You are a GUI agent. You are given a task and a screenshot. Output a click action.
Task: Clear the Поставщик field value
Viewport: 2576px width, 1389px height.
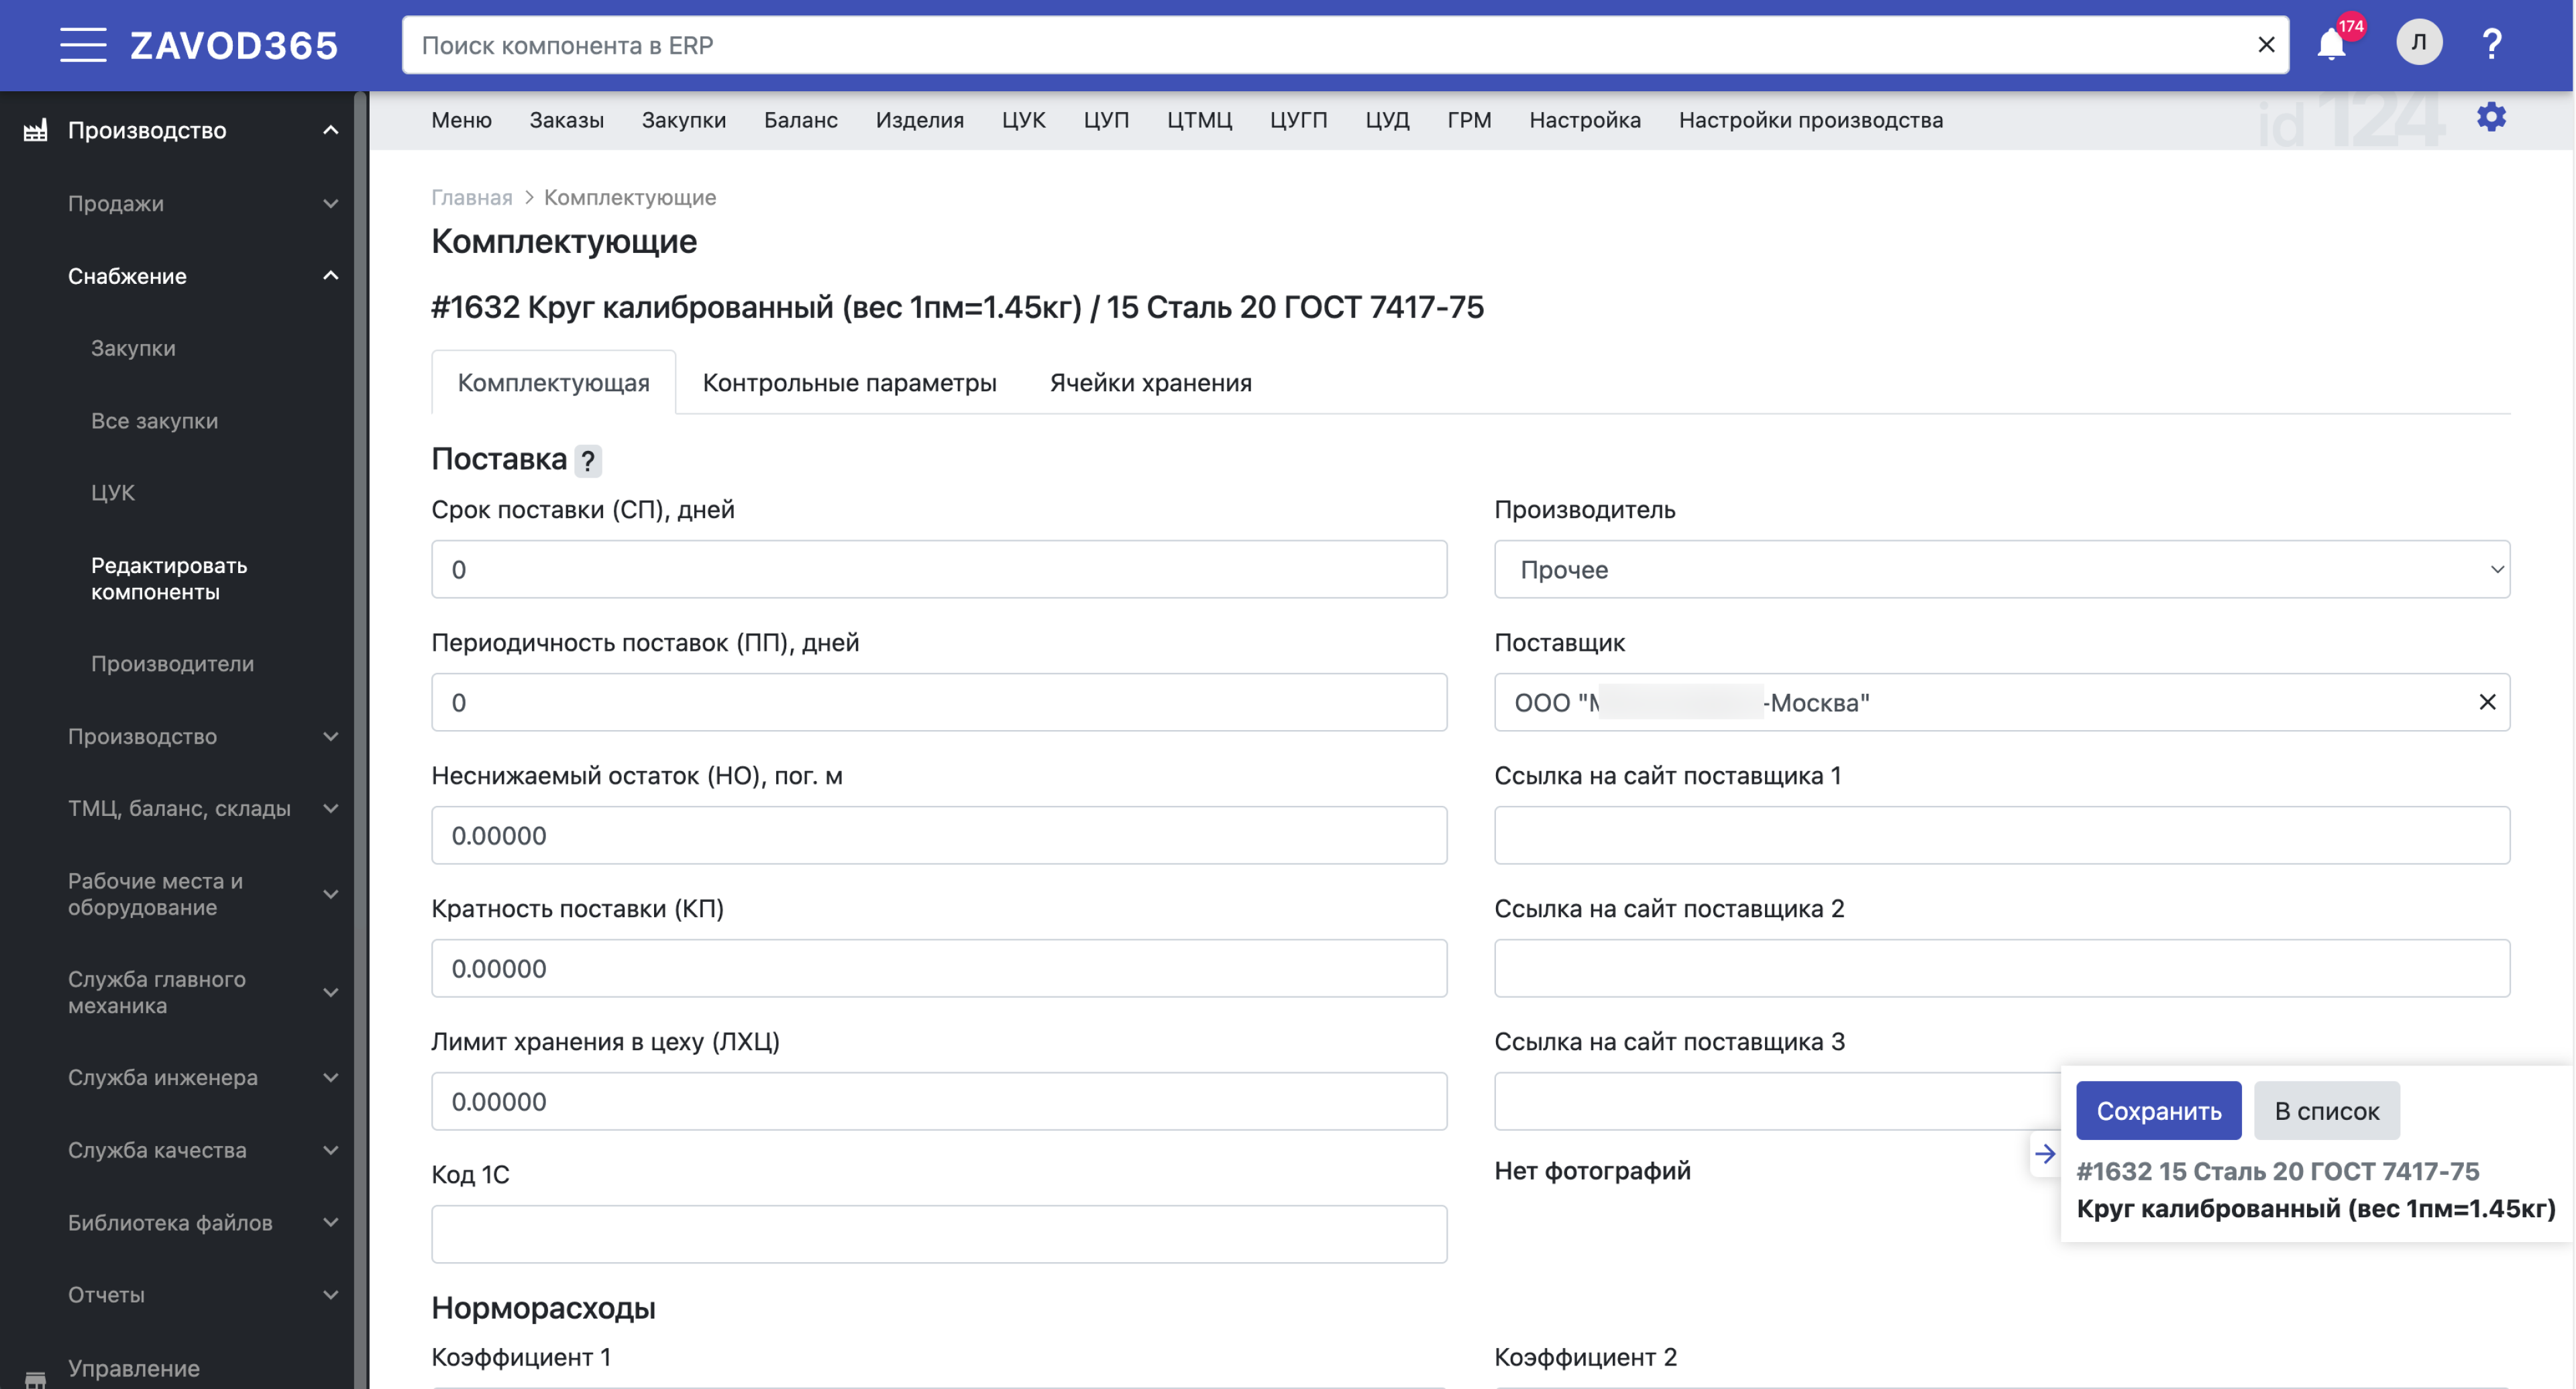[x=2487, y=702]
